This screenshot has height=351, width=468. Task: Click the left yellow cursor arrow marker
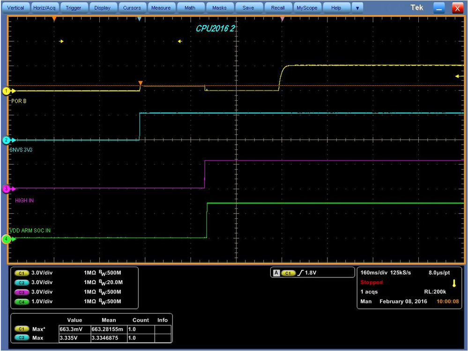click(61, 41)
